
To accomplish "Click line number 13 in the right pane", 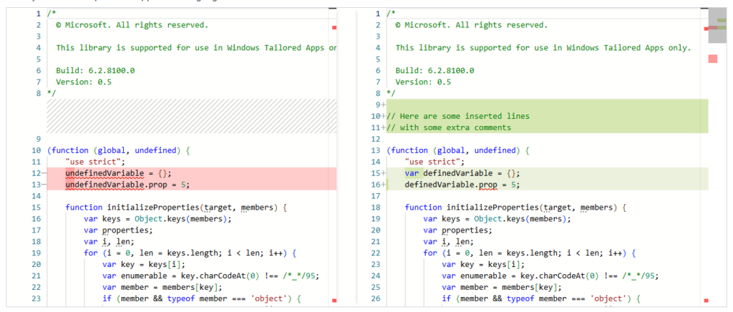I will [x=375, y=150].
